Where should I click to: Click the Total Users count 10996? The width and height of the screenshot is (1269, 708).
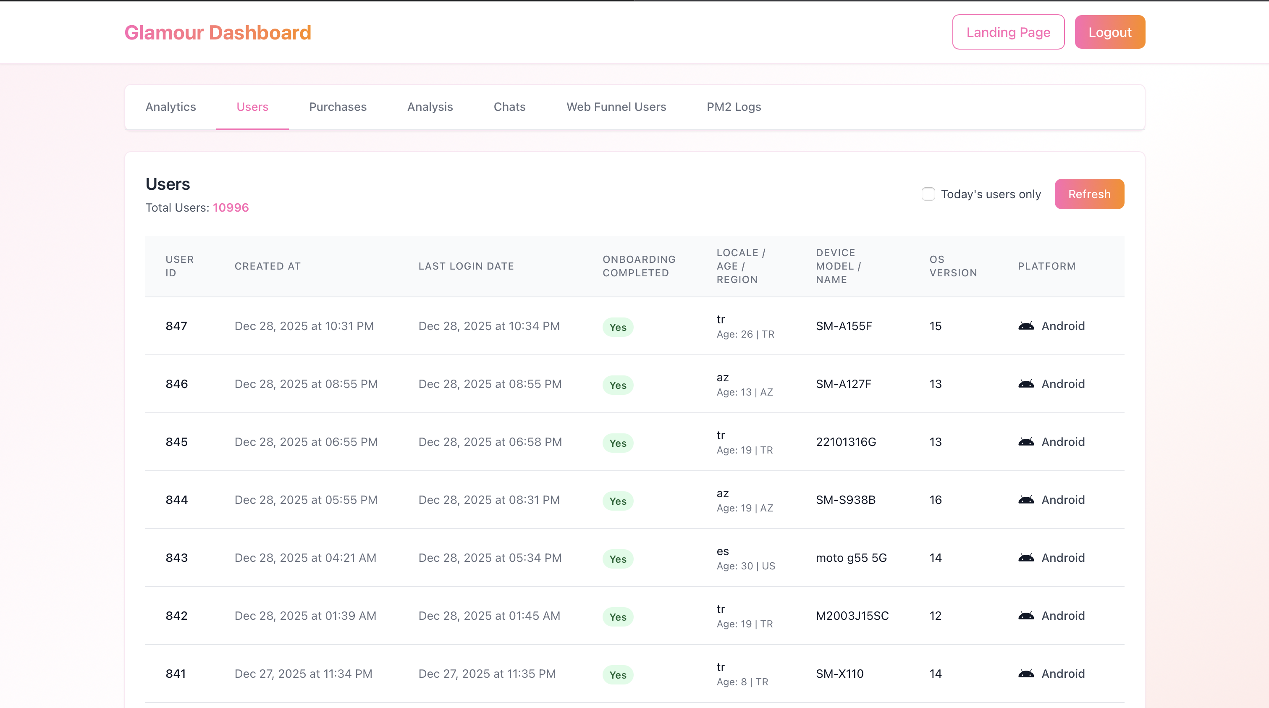click(x=231, y=207)
